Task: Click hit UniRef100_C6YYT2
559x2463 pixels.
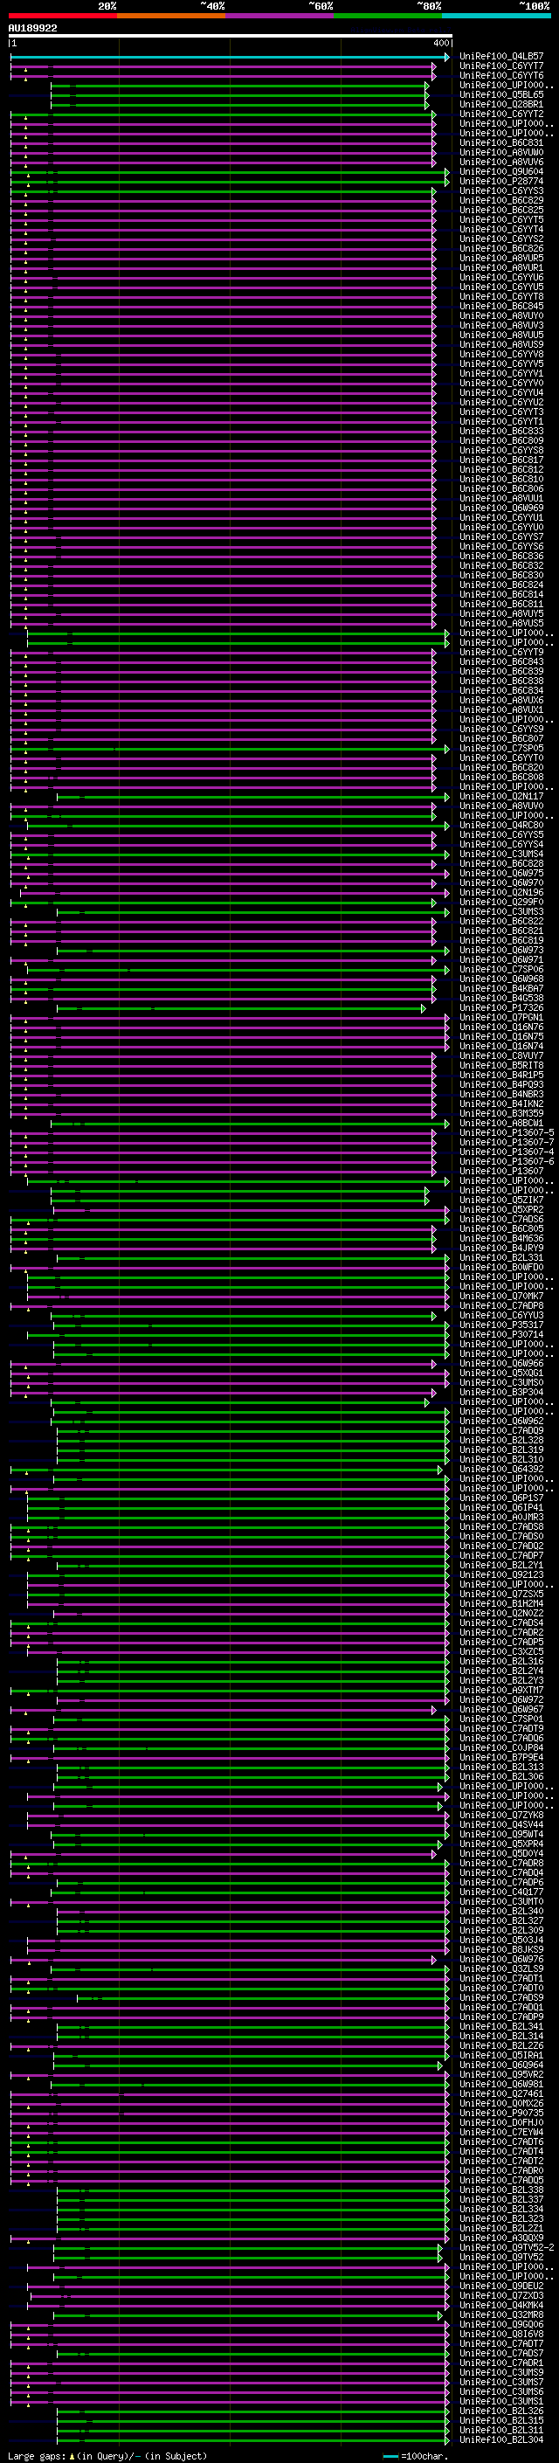Action: (x=501, y=114)
